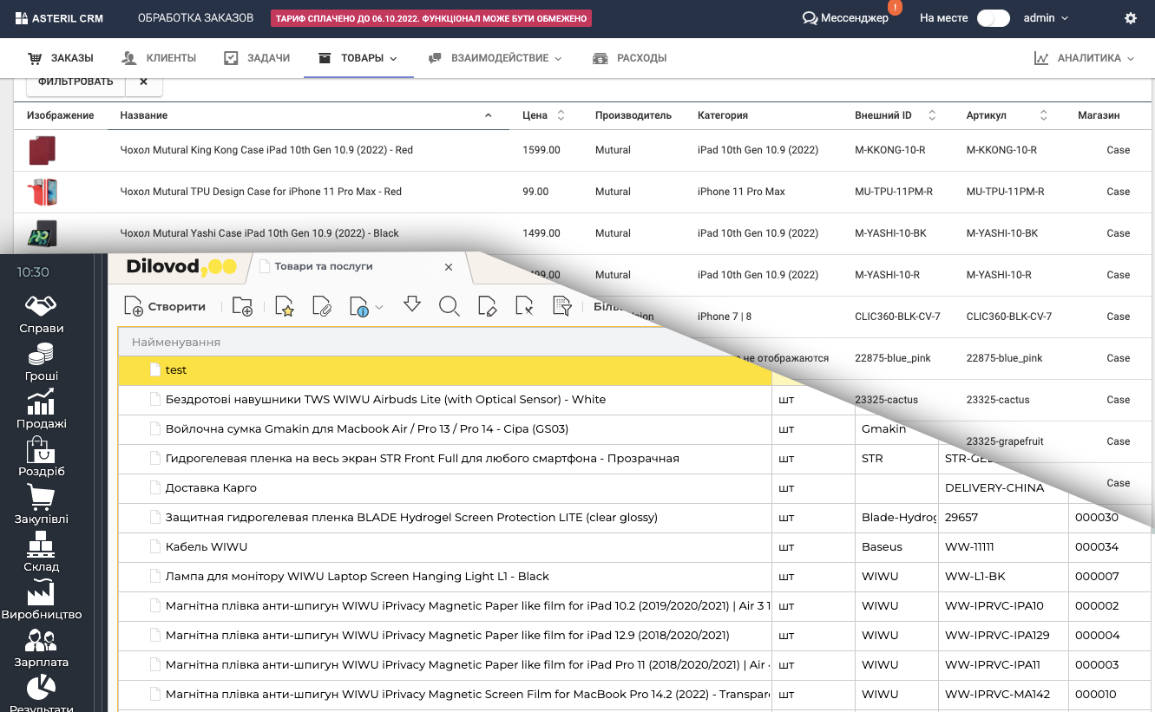
Task: Select Бездротові навушники TWS WIWU row
Action: [445, 400]
